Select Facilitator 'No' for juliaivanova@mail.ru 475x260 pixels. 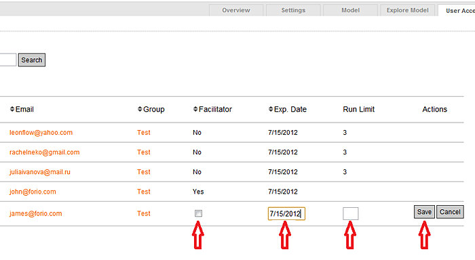click(197, 172)
